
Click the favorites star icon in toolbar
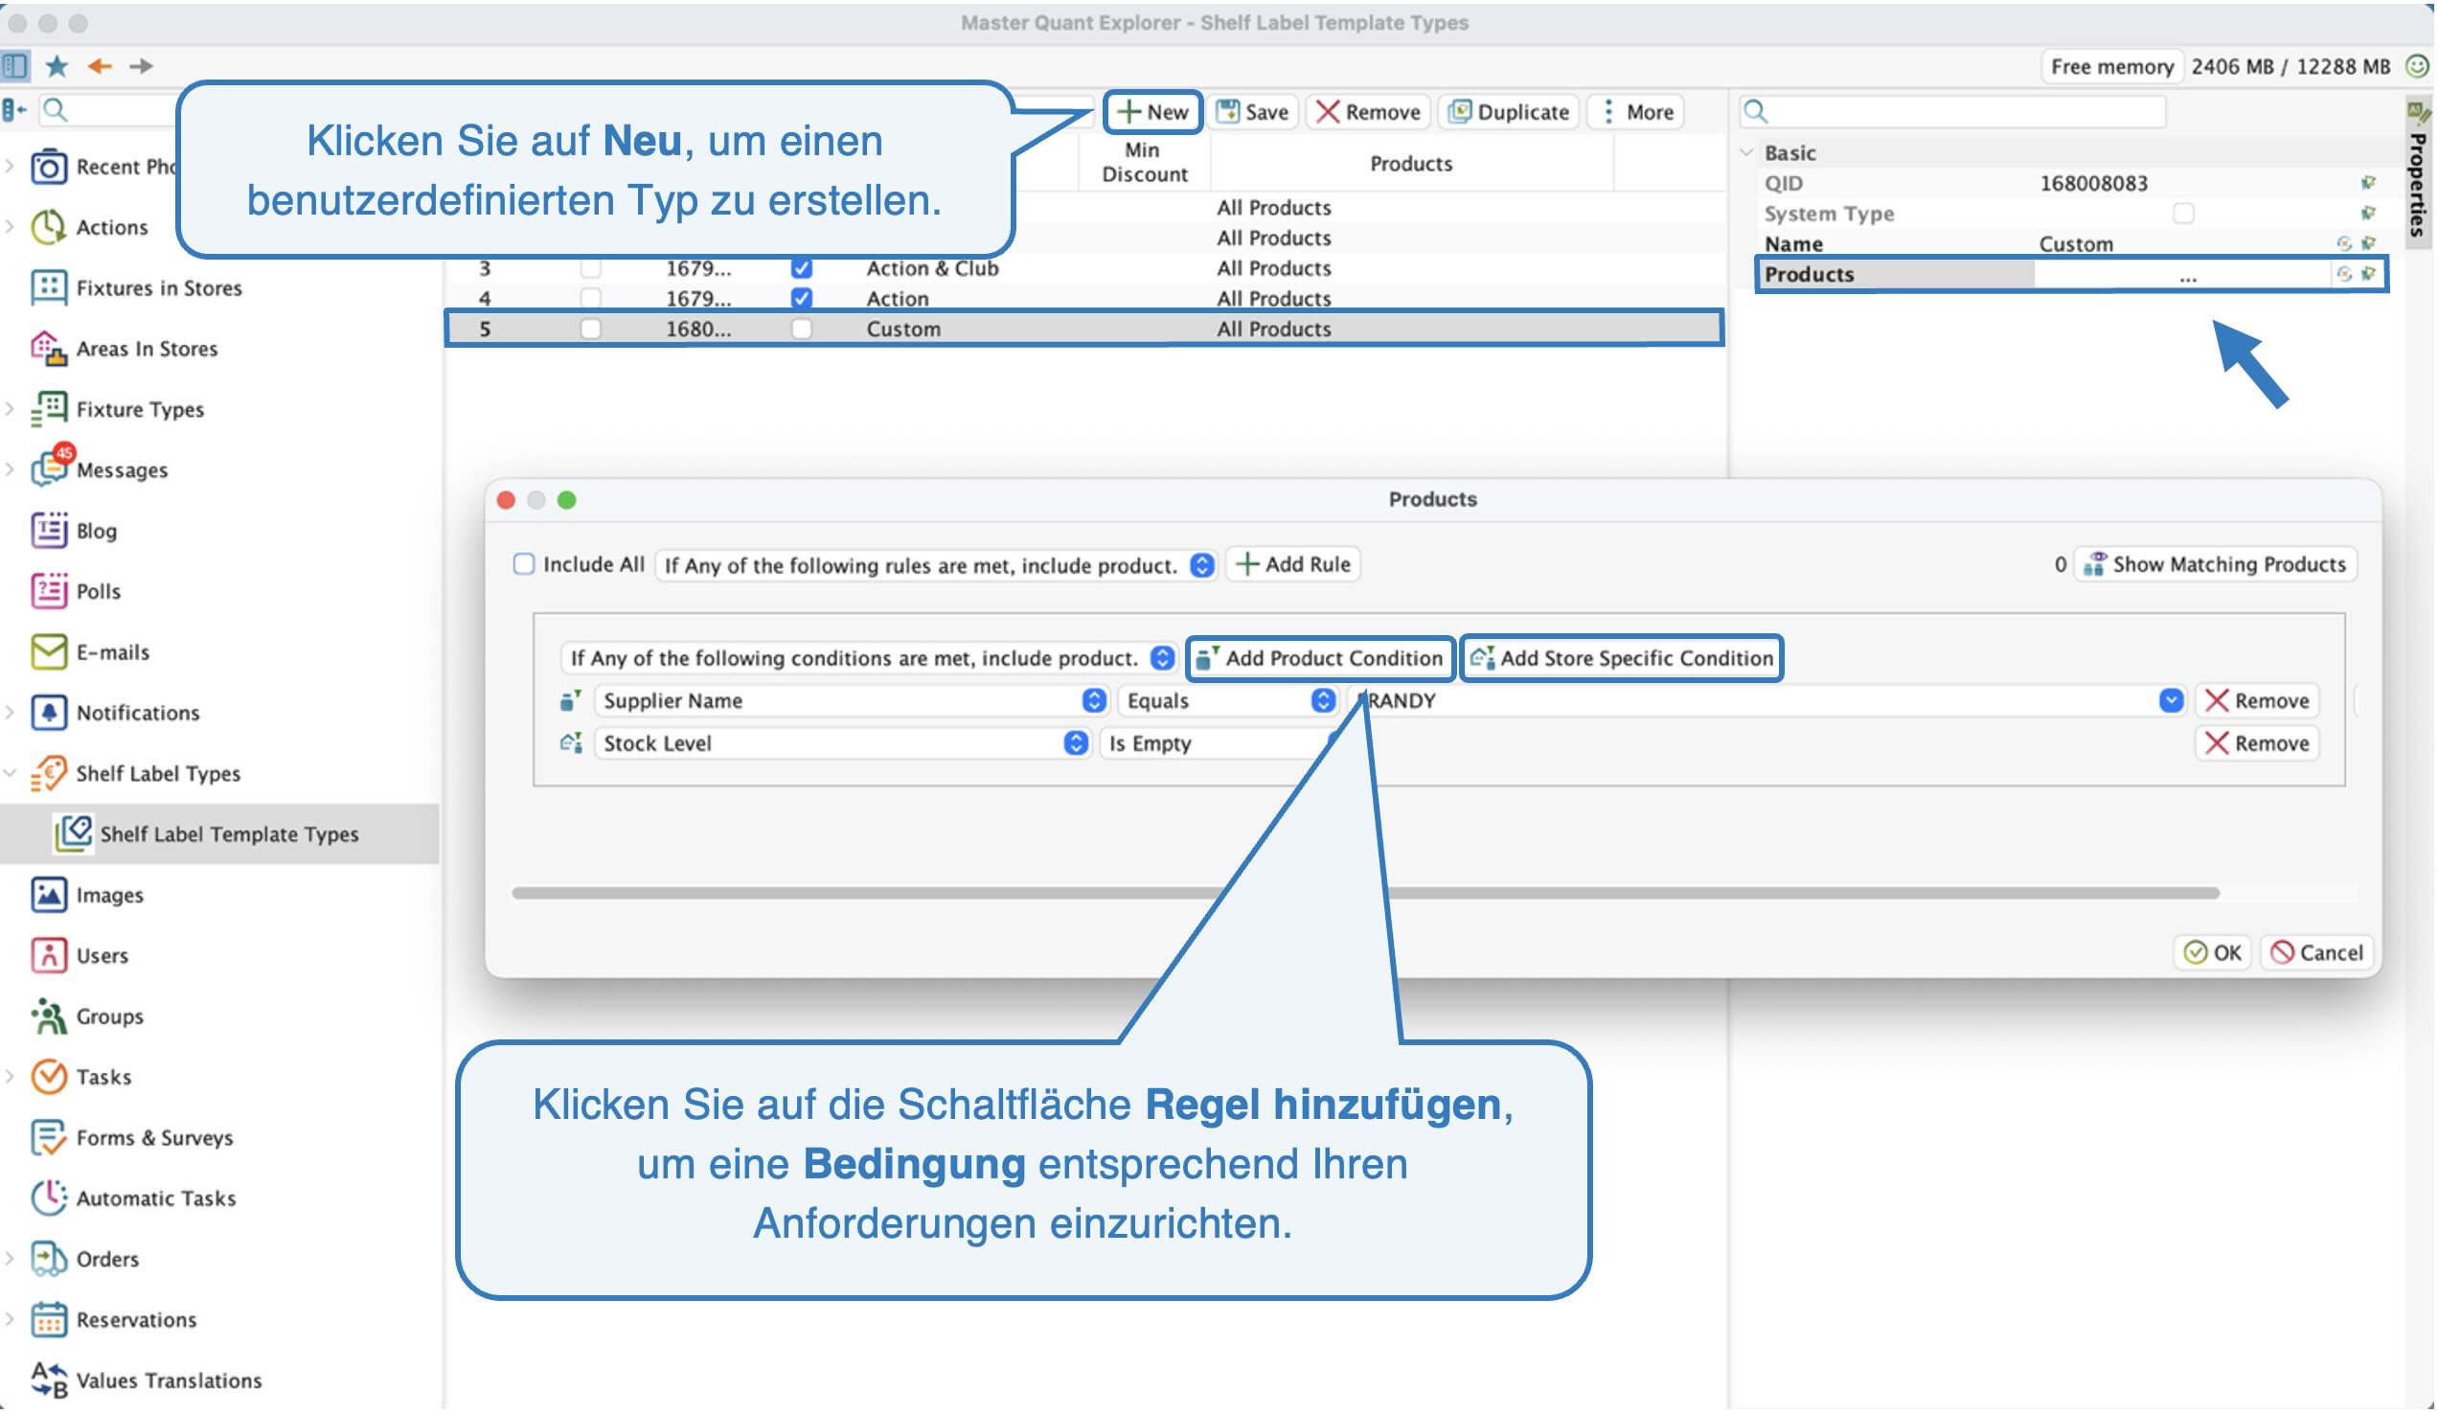click(57, 66)
